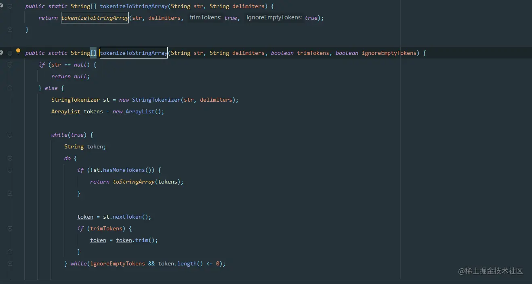
Task: Click boxed tokenizeToStringArray call in return statement
Action: point(95,18)
